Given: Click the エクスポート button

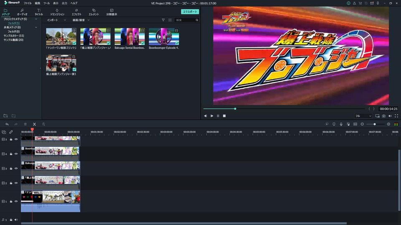Looking at the screenshot, I should pyautogui.click(x=190, y=12).
